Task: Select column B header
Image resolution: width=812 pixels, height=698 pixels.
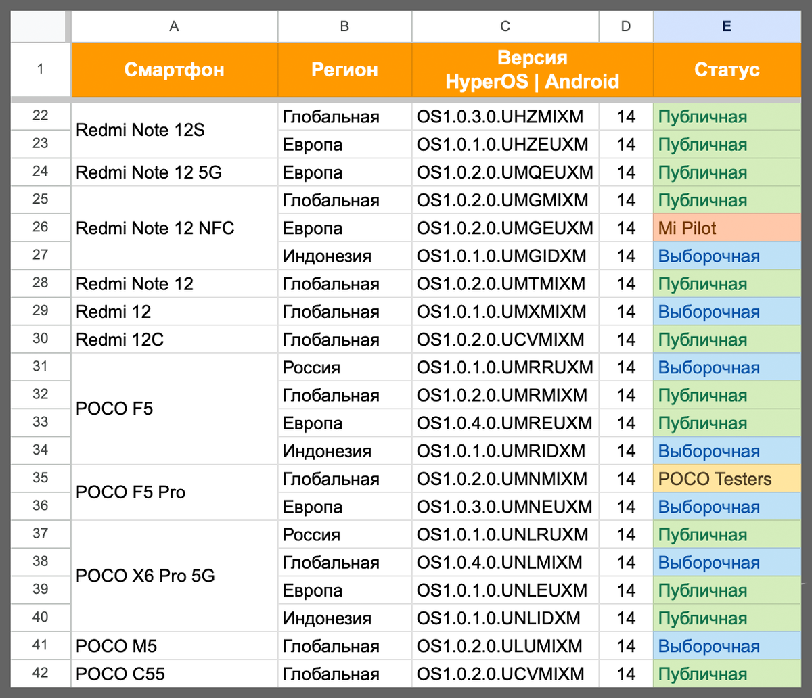Action: coord(344,26)
